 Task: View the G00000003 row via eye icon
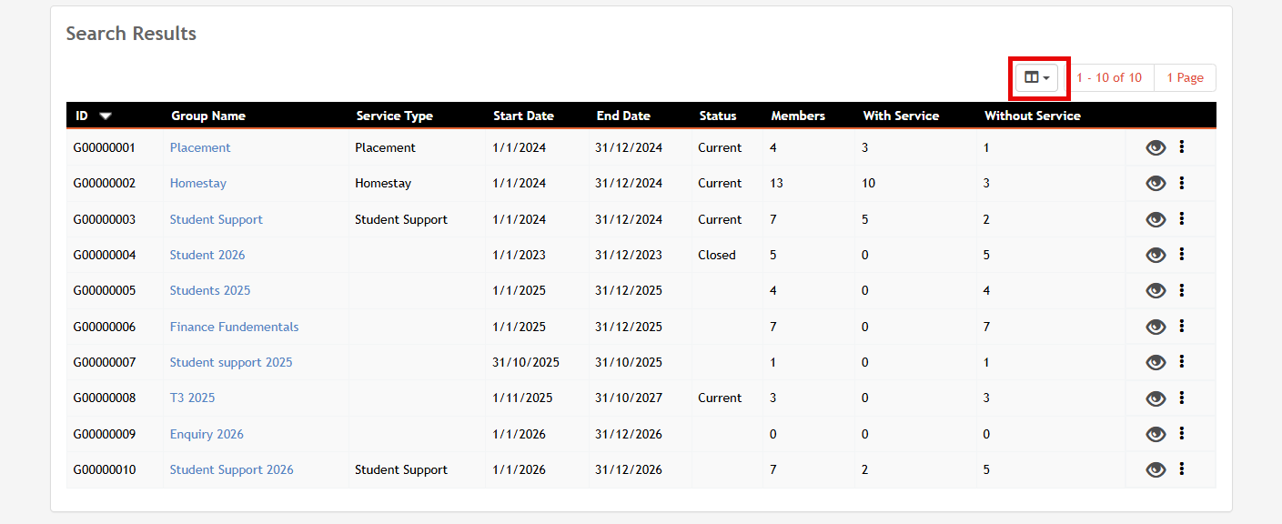1156,219
